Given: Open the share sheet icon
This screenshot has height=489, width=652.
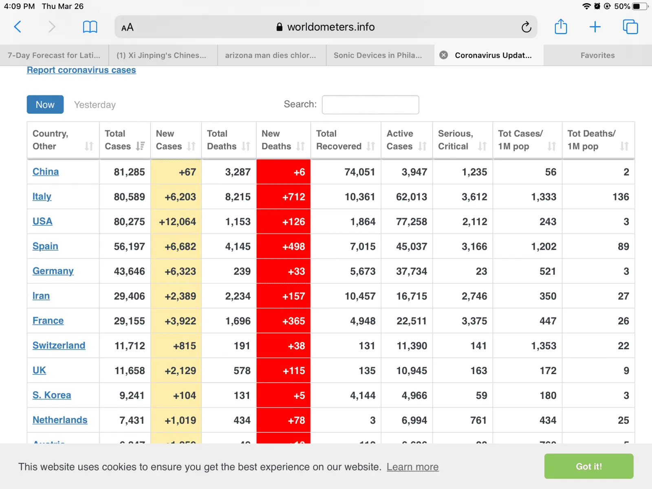Looking at the screenshot, I should click(x=561, y=27).
